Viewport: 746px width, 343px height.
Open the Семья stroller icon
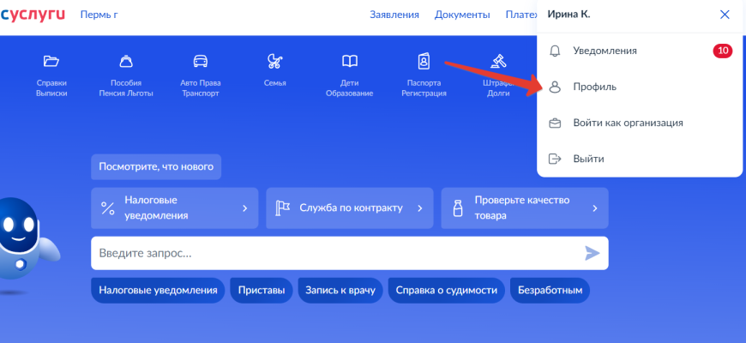point(275,62)
